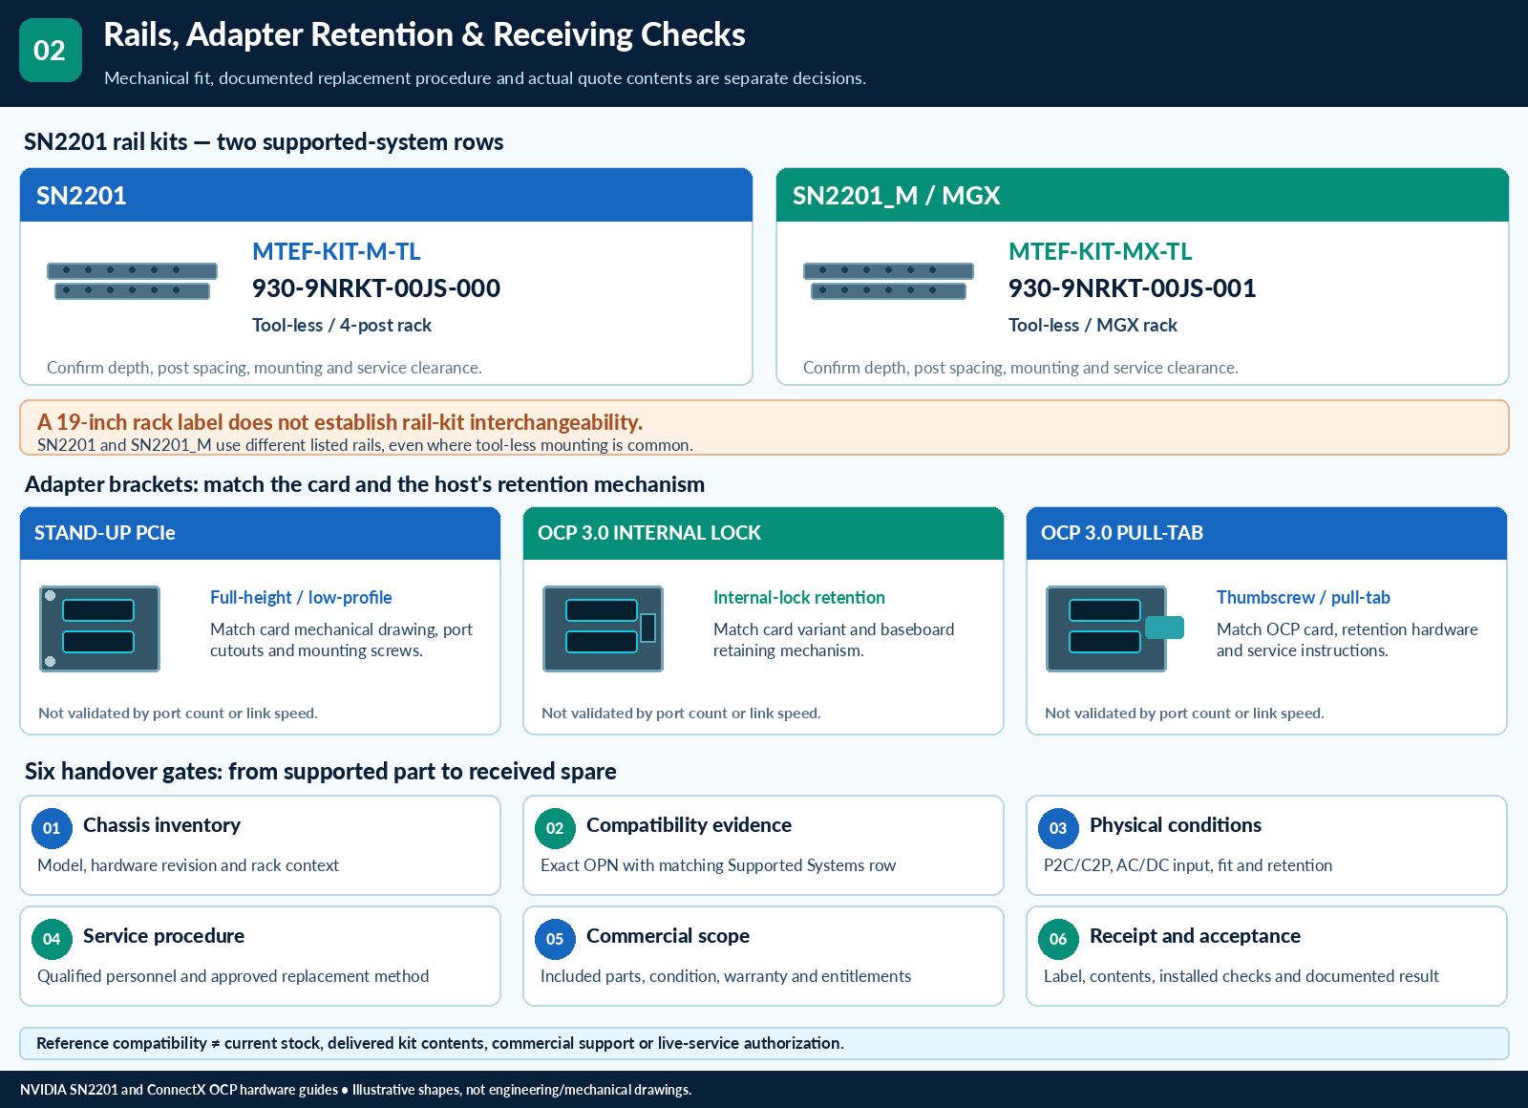This screenshot has width=1528, height=1108.
Task: Click the 04 badge beside Service procedure
Action: click(x=52, y=939)
